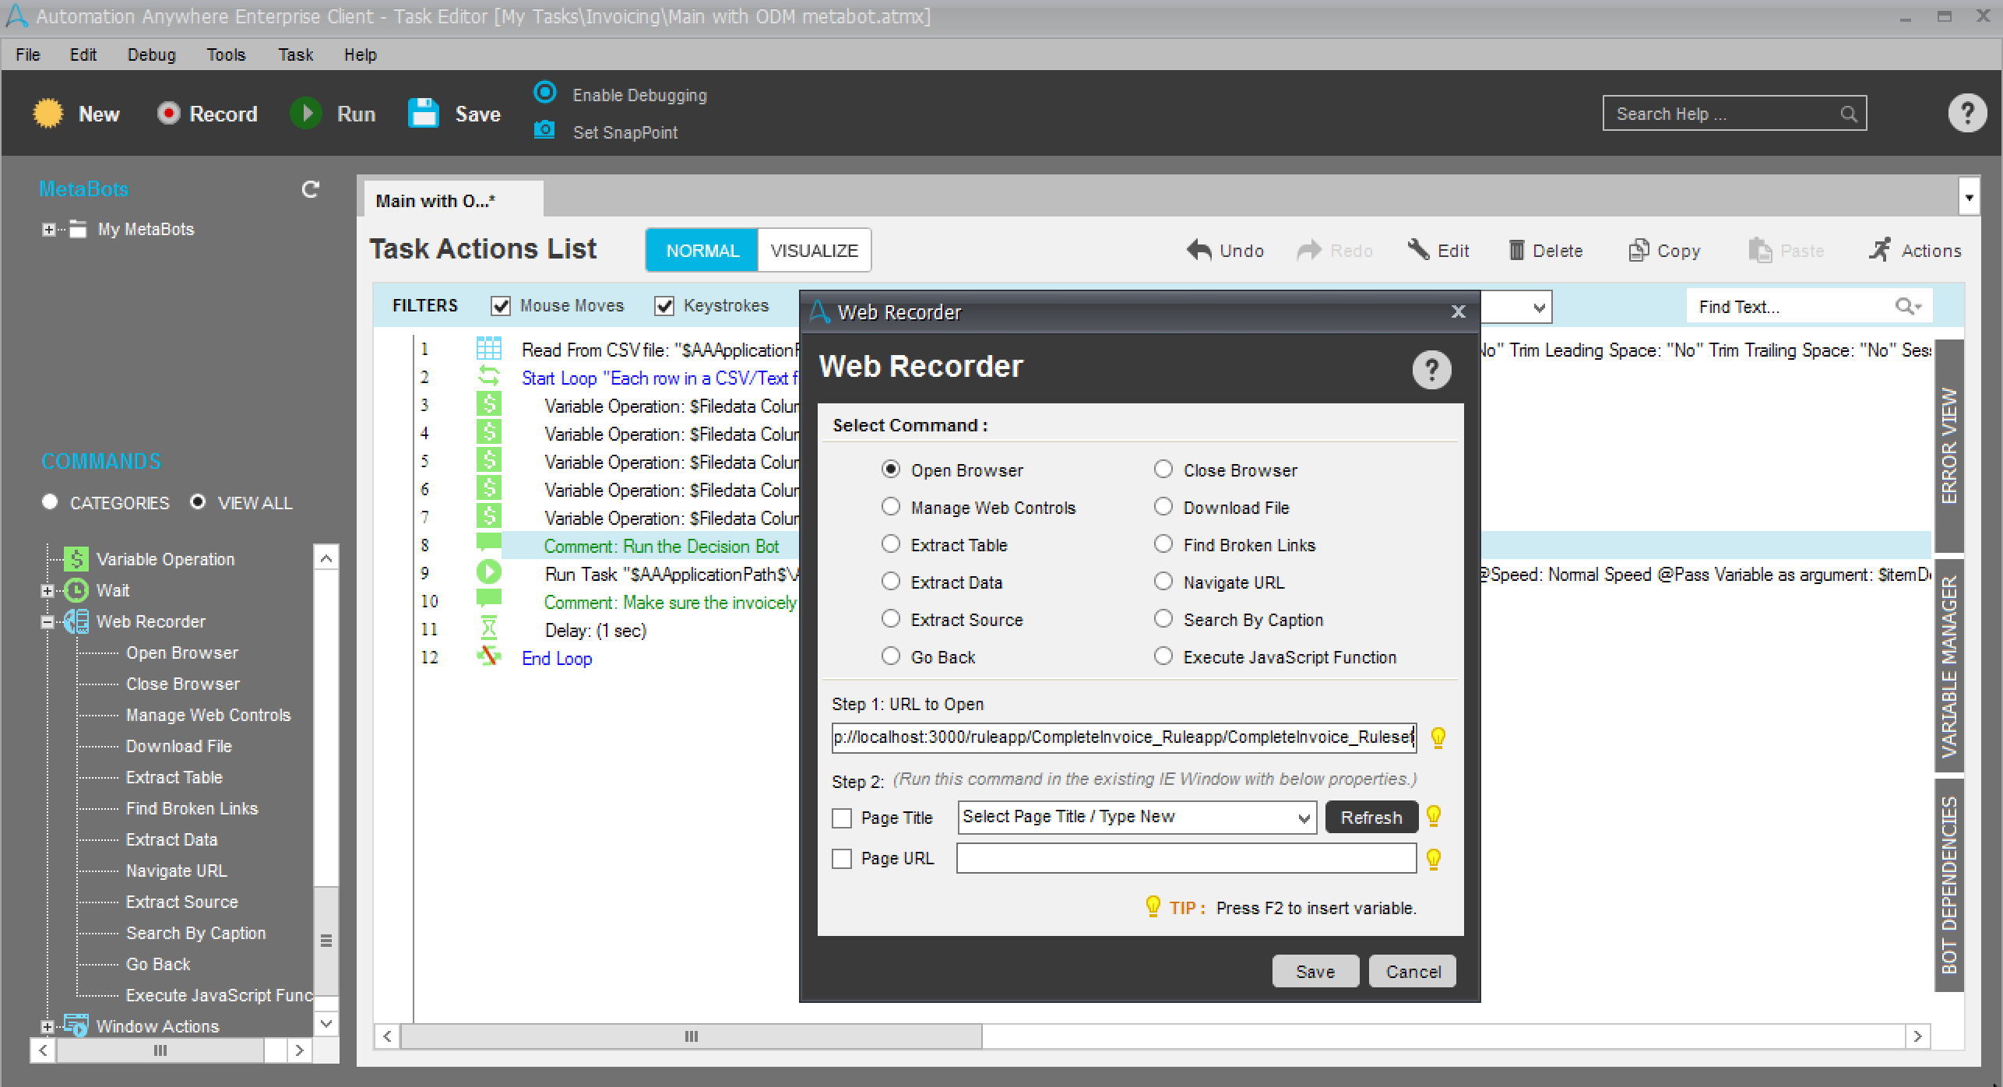Click the Set SnapPoint camera icon
The width and height of the screenshot is (2003, 1087).
tap(544, 130)
